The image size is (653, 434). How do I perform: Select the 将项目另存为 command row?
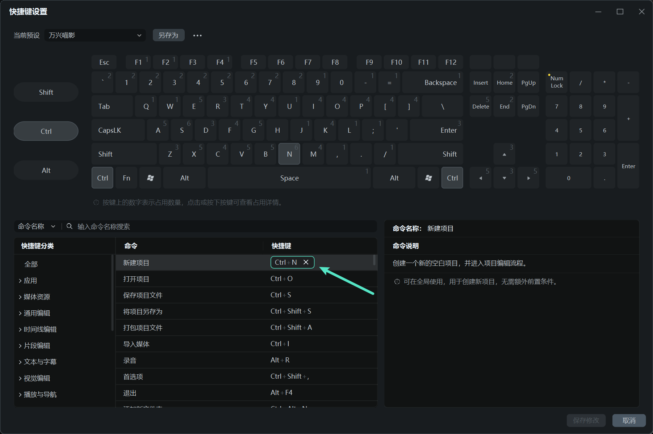pos(246,311)
